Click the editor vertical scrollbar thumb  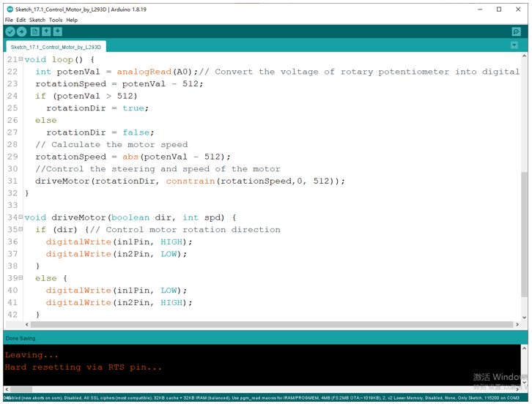coord(525,234)
